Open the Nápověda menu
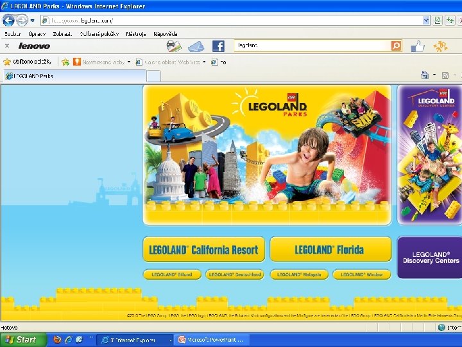 click(x=166, y=34)
